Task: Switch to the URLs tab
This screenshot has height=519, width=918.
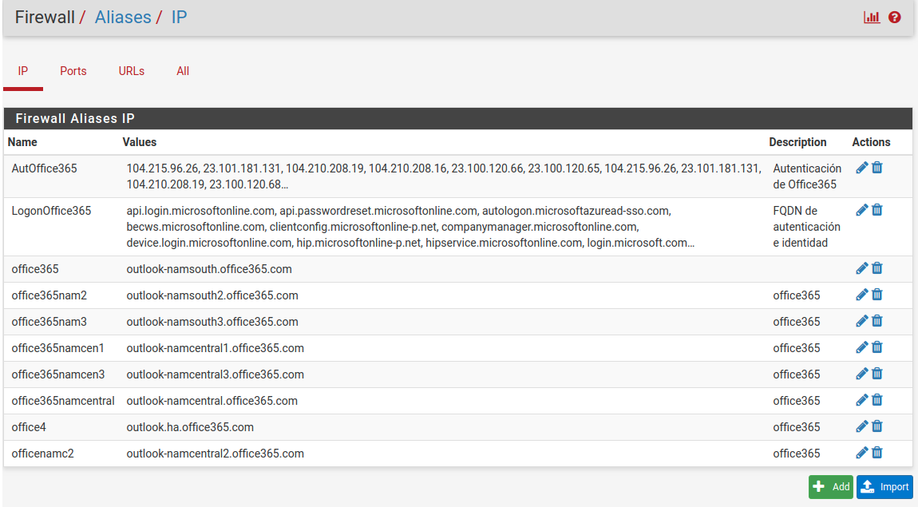Action: point(132,71)
